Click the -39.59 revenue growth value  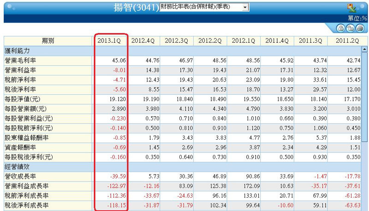[x=118, y=177]
